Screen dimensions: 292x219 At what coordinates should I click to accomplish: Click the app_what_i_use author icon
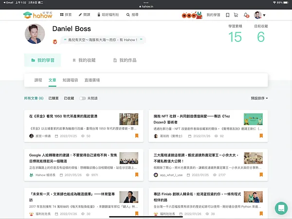[156, 175]
